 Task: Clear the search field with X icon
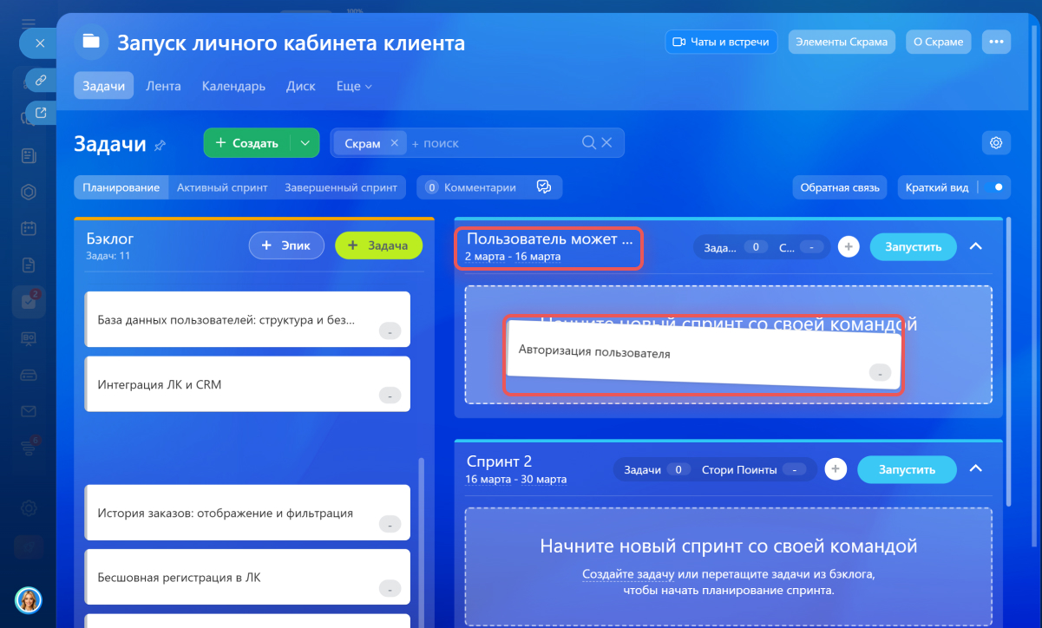tap(607, 143)
